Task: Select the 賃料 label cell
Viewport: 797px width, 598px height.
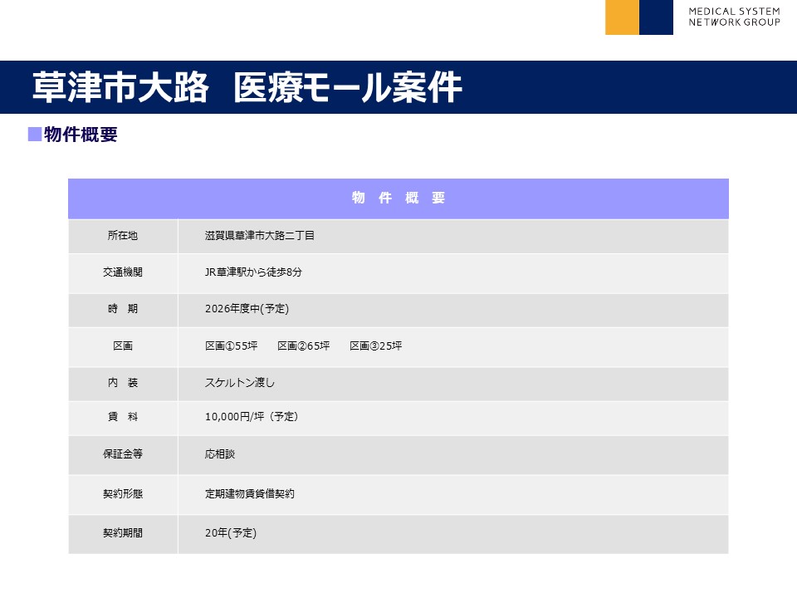Action: tap(123, 418)
